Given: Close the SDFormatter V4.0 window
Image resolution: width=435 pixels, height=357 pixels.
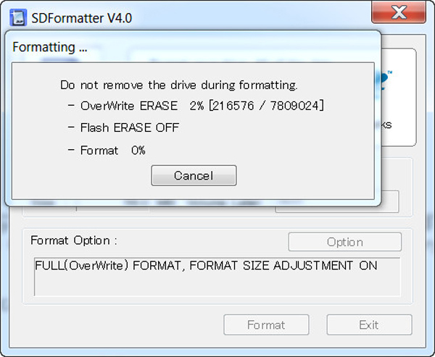Looking at the screenshot, I should (x=398, y=13).
